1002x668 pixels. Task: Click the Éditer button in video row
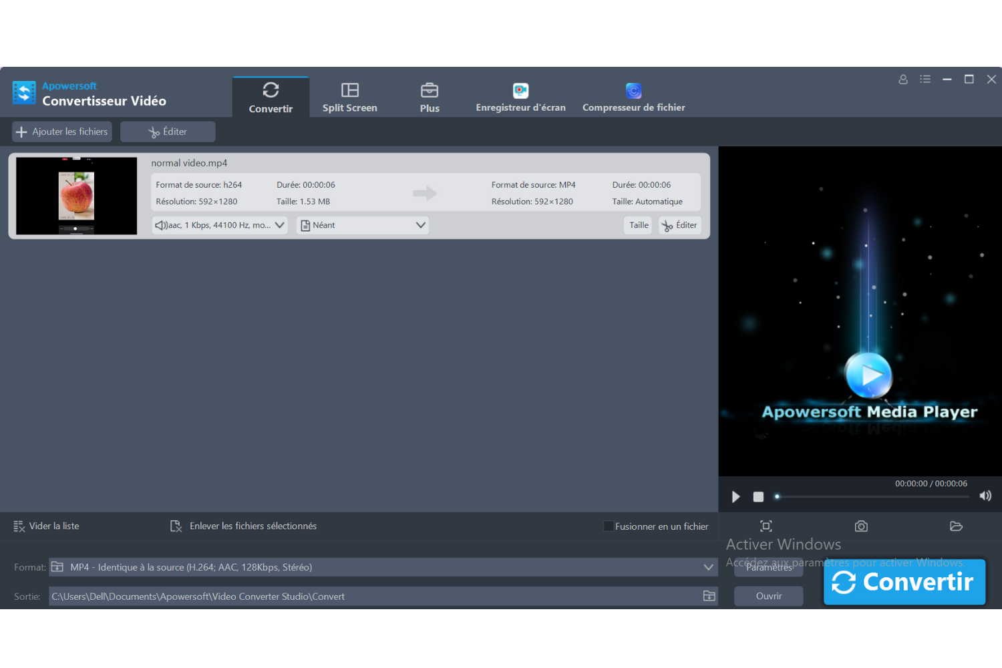click(x=679, y=225)
